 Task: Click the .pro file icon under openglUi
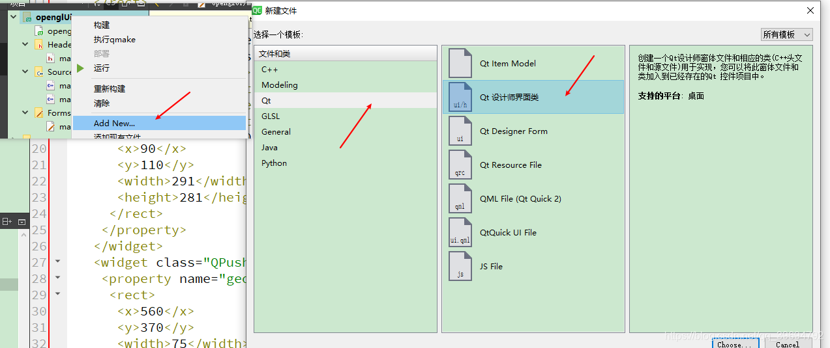click(x=40, y=31)
